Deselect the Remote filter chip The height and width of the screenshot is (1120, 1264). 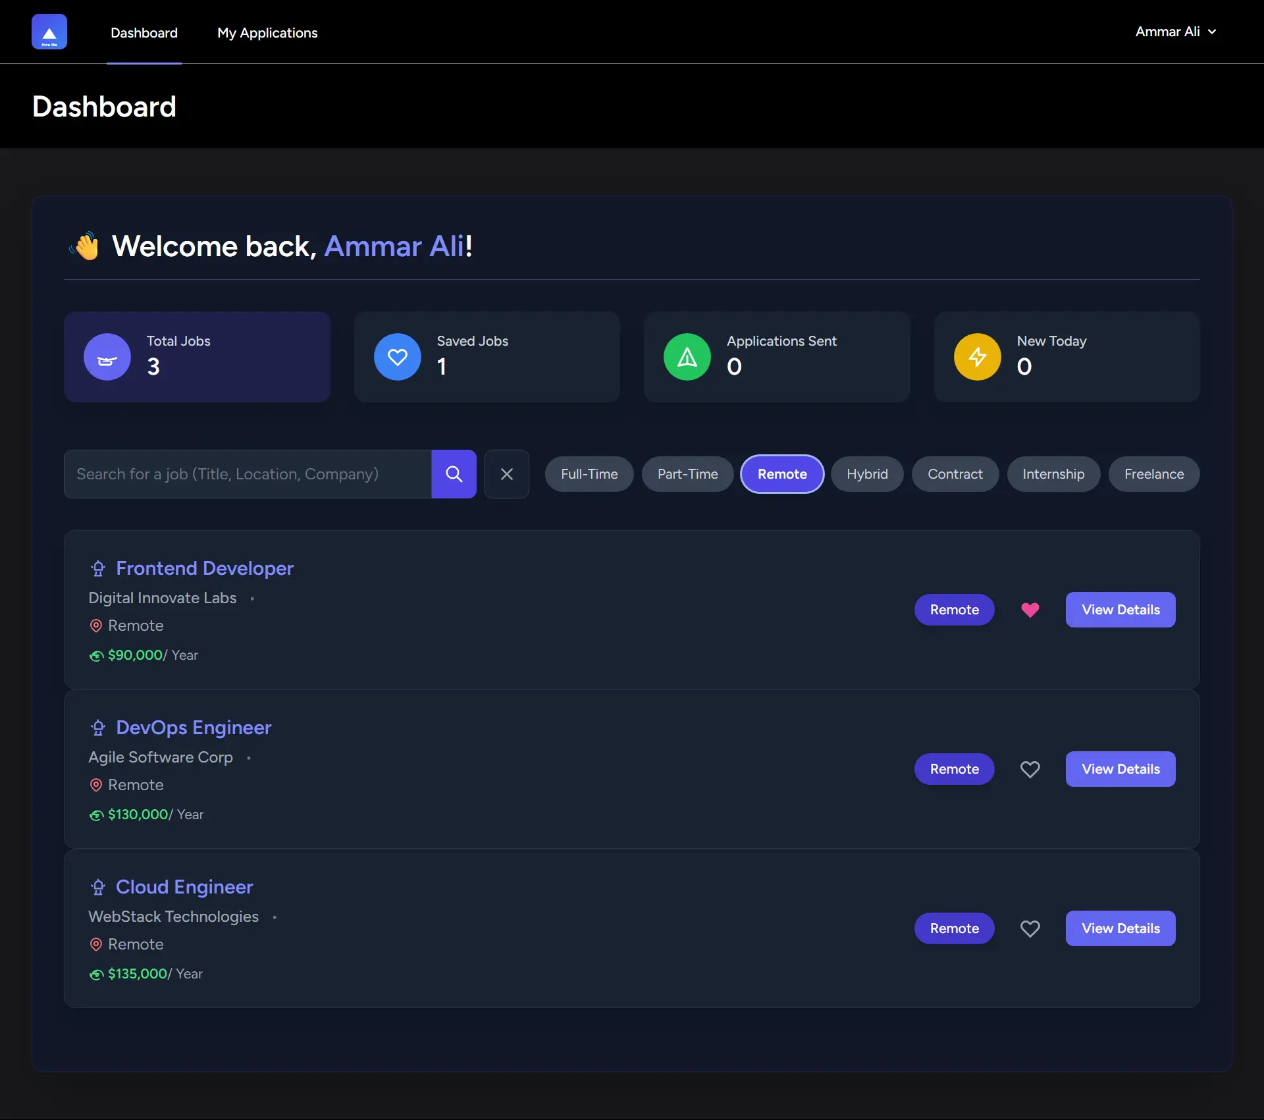[x=782, y=474]
